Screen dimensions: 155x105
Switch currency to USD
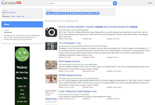pos(7,12)
